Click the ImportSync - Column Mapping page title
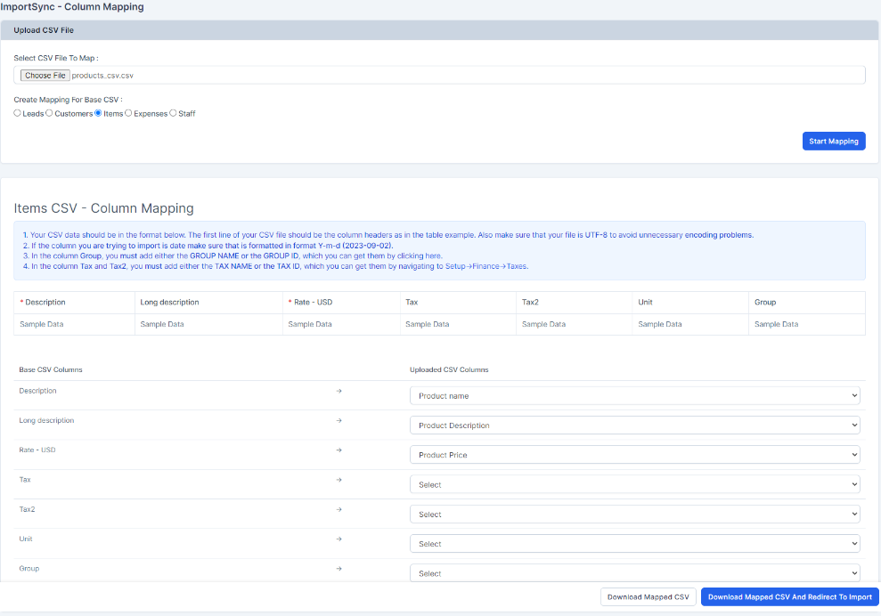881x616 pixels. [x=72, y=7]
